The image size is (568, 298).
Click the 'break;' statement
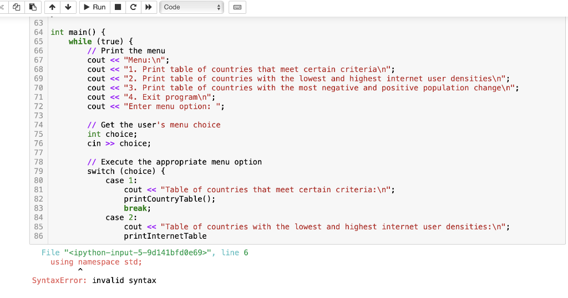pyautogui.click(x=138, y=208)
